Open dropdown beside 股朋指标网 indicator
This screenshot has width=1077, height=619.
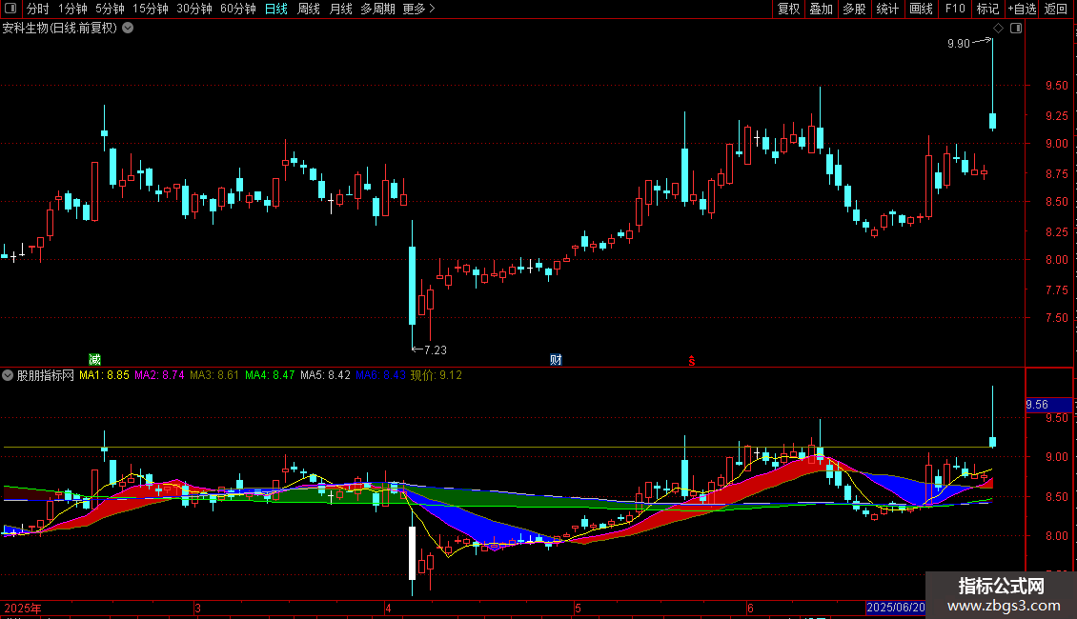point(8,375)
